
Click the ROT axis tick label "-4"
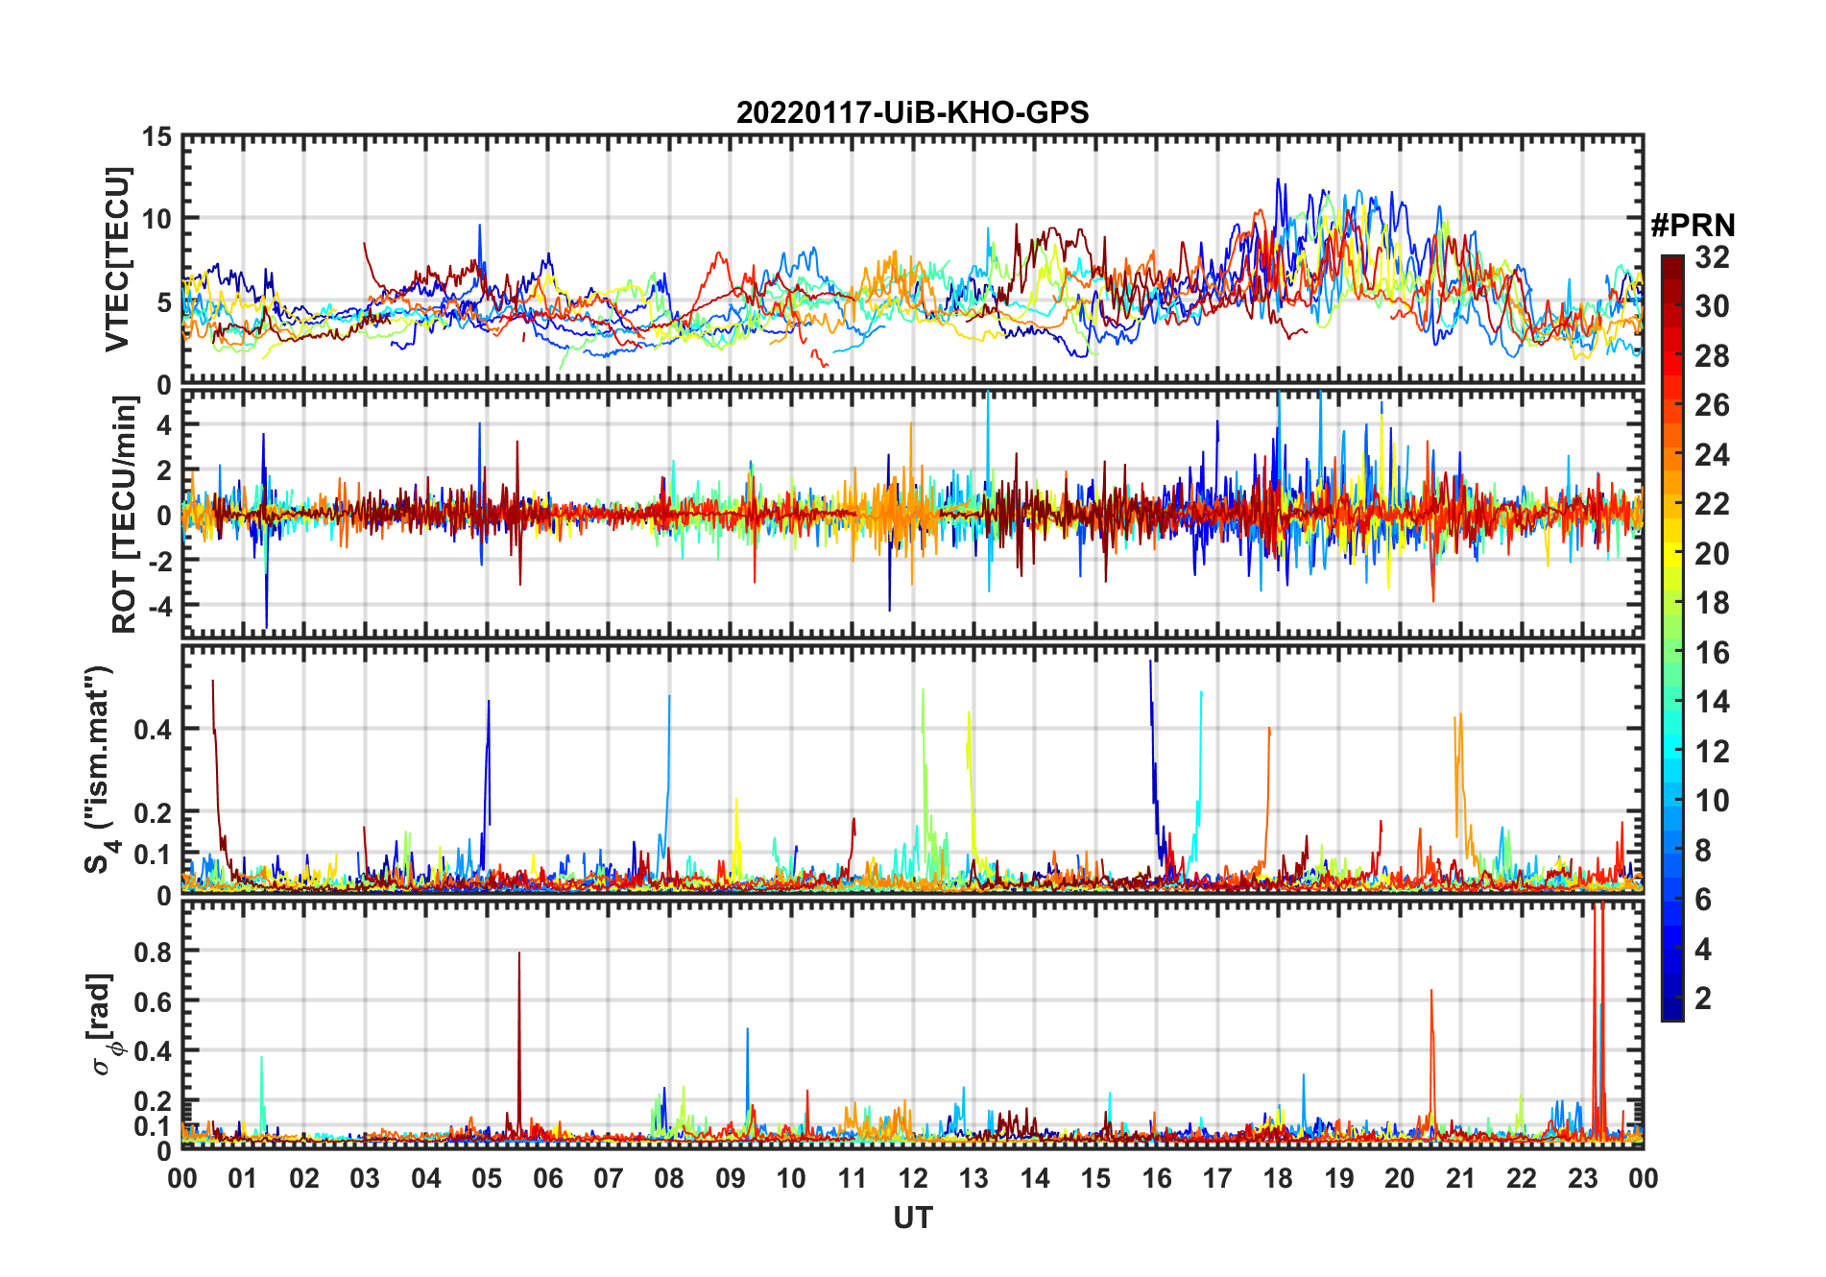tap(159, 606)
